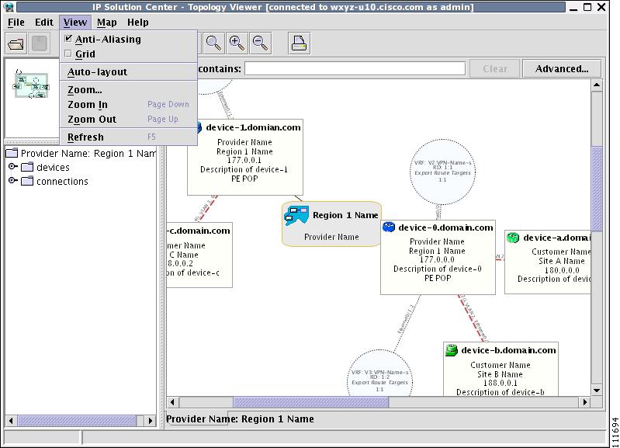Select the magnifier zoom tool icon
Viewport: 620px width, 448px height.
(x=213, y=43)
